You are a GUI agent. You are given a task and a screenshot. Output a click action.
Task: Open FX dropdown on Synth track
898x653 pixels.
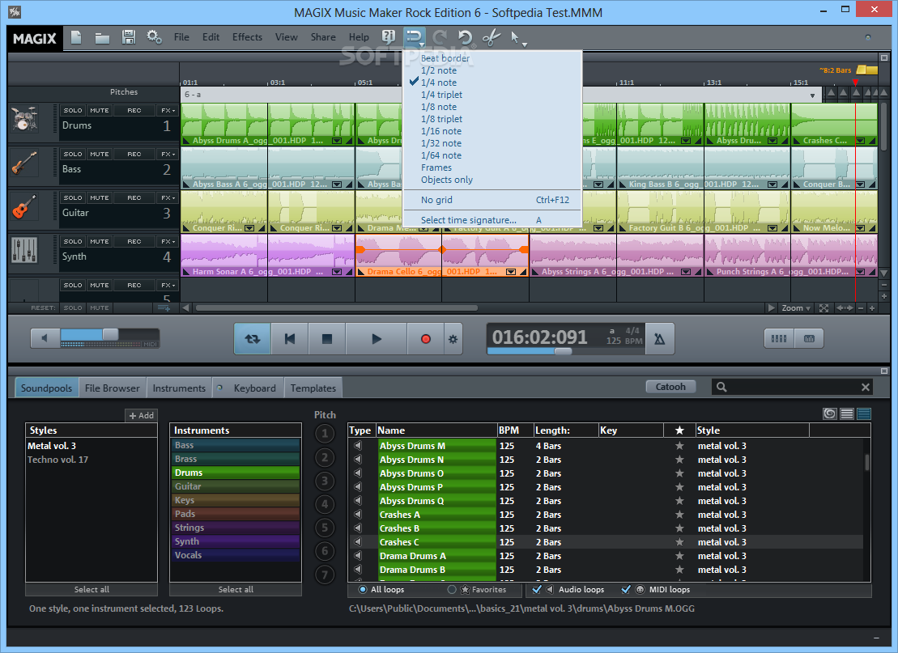tap(168, 241)
